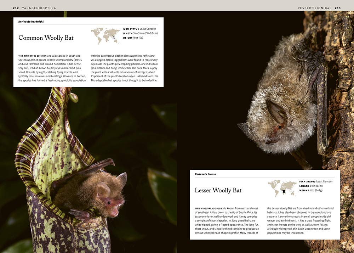Click the Lesser Woolly Bat heading
The width and height of the screenshot is (354, 253).
(218, 190)
